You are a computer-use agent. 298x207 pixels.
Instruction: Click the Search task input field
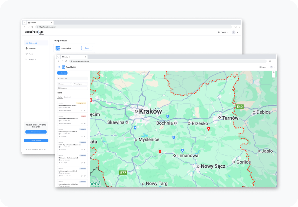pyautogui.click(x=72, y=78)
